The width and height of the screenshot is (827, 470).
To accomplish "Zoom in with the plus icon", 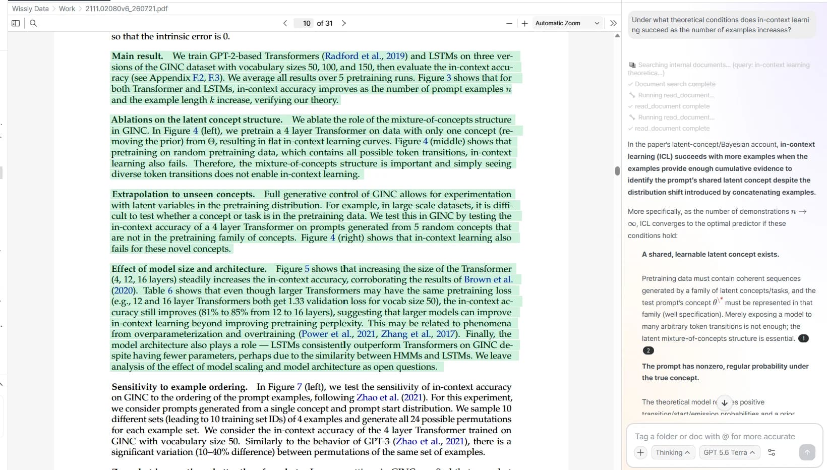I will 524,23.
